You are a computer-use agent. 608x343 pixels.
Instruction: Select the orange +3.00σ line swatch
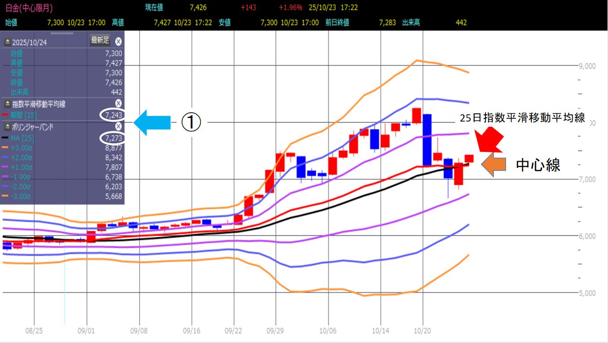[x=6, y=148]
